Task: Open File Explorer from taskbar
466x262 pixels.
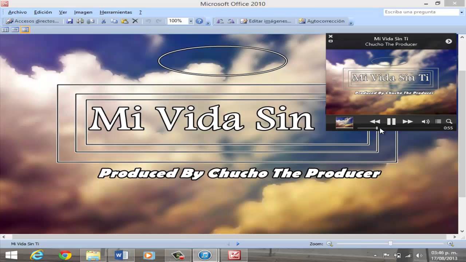Action: pos(93,255)
